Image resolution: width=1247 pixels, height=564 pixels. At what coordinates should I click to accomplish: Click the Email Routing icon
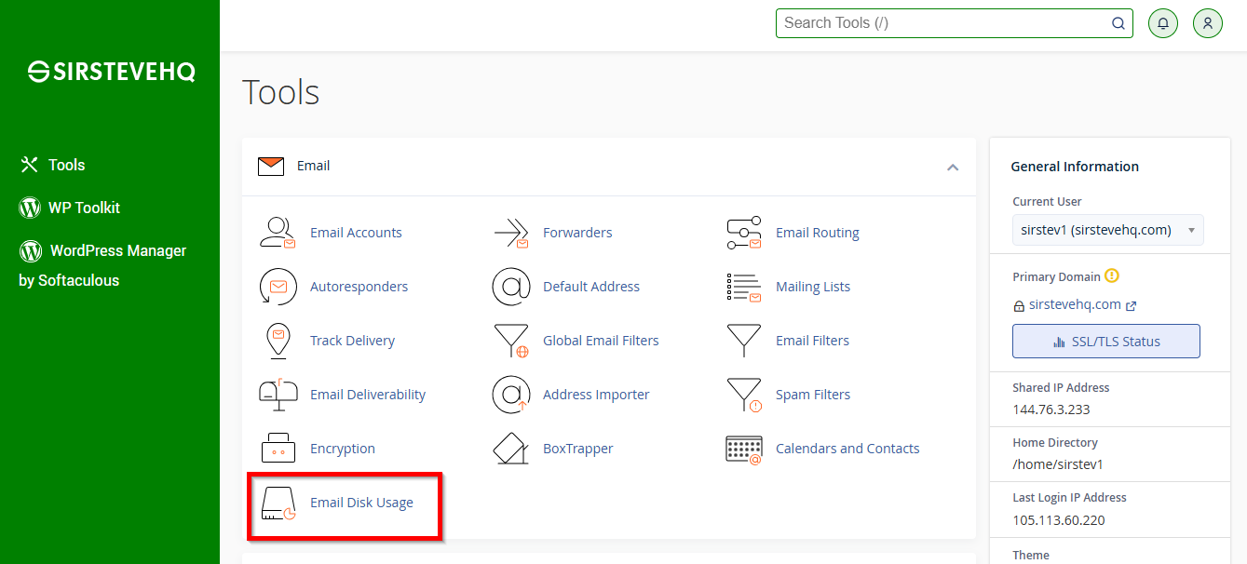point(744,233)
